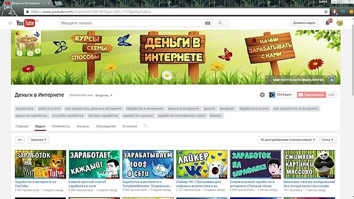The height and width of the screenshot is (199, 354).
Task: Open 'Лайкер VK' video thumbnail
Action: pos(201,164)
